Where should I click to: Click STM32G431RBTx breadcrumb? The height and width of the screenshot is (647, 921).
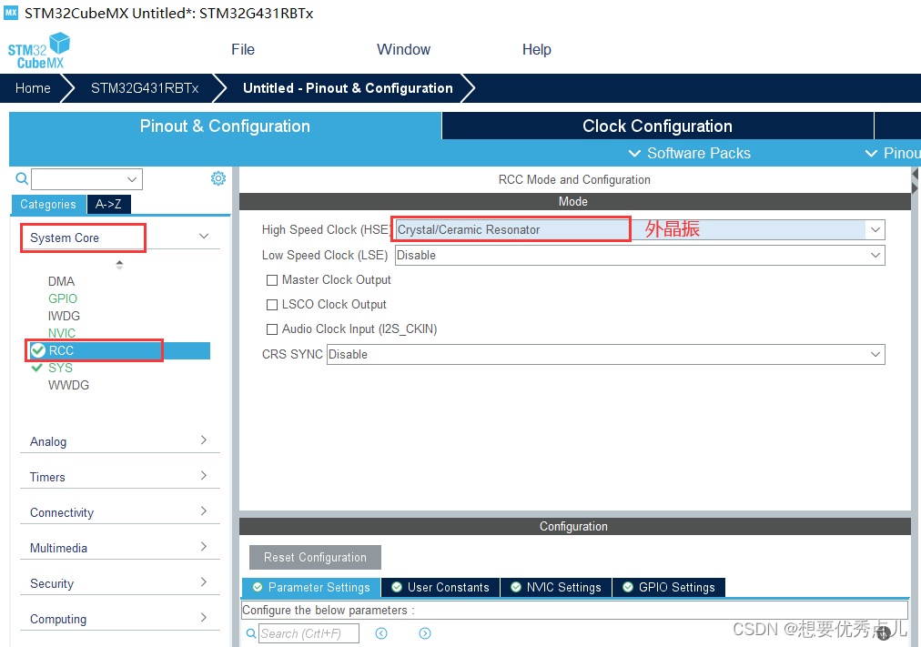(145, 88)
